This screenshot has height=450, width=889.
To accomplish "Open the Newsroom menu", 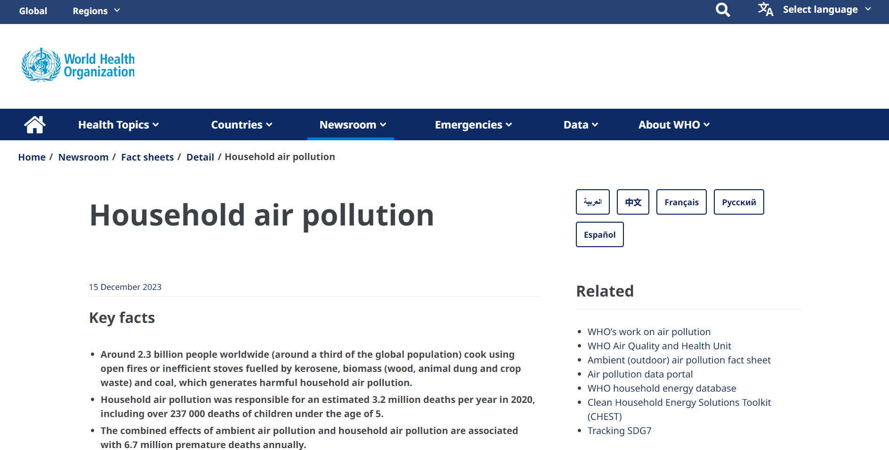I will pos(353,125).
